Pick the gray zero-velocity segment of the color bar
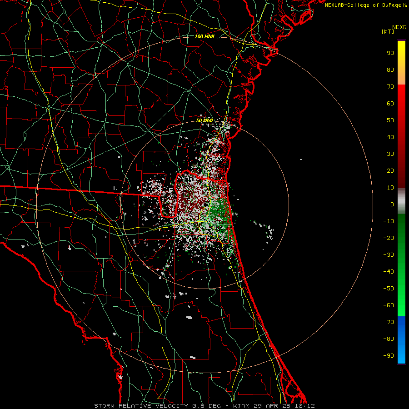 pos(401,201)
